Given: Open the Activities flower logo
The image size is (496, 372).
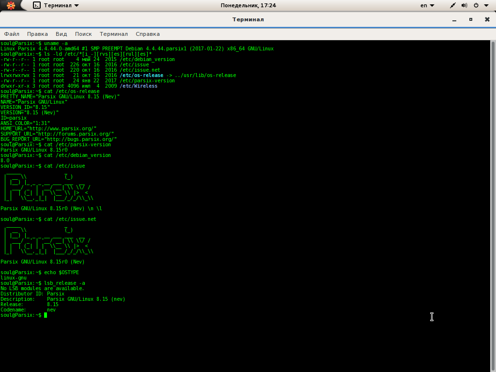Looking at the screenshot, I should [x=11, y=5].
